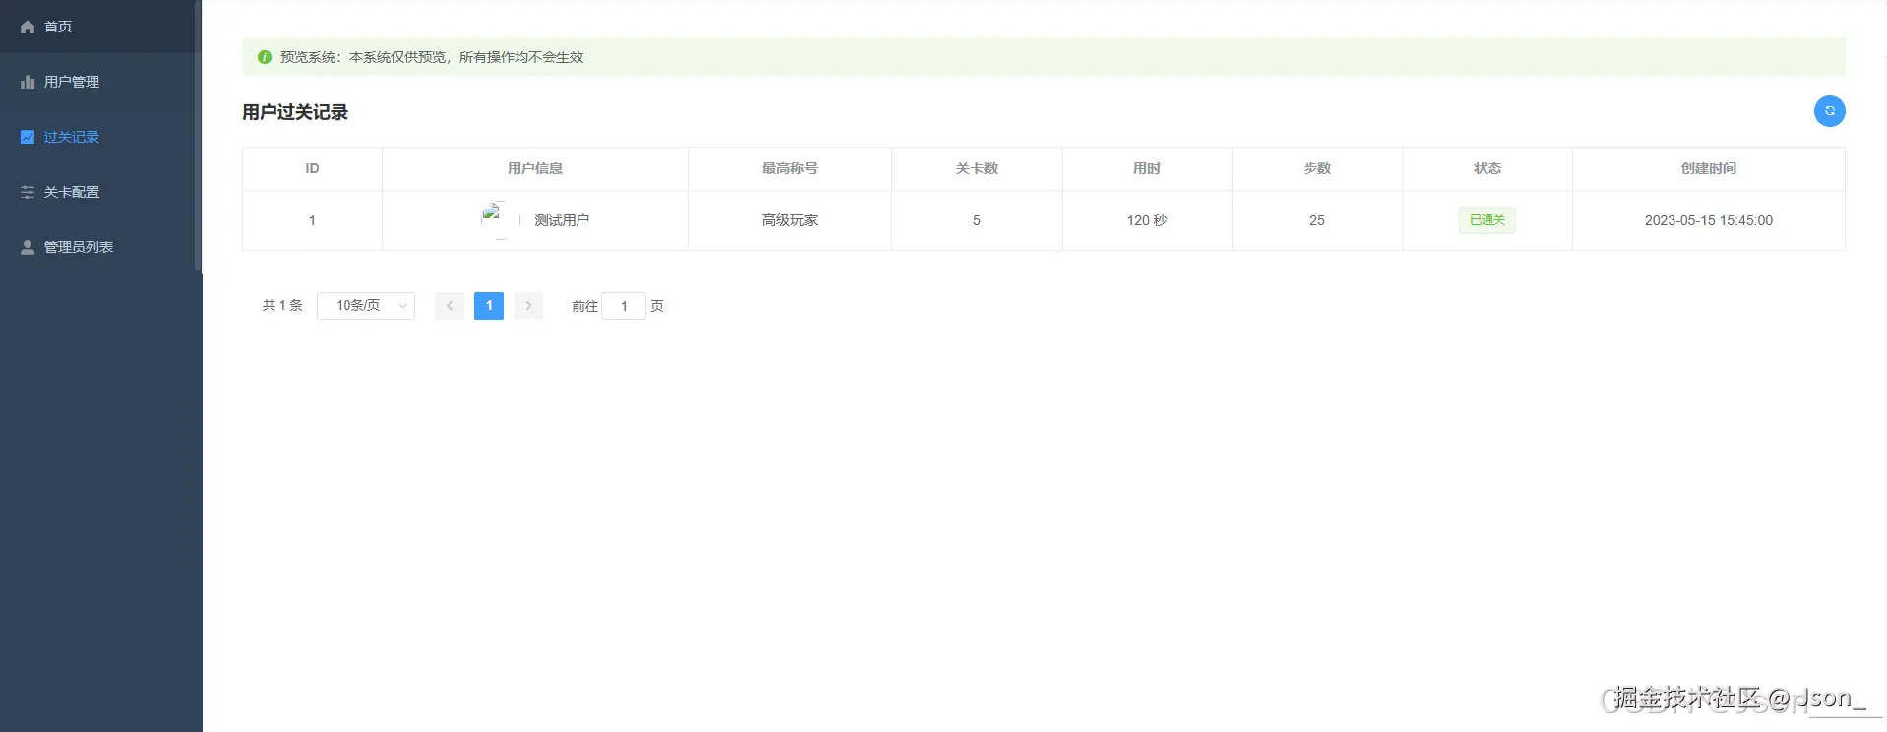Click the 创建时间 column header
1887x732 pixels.
pos(1709,168)
